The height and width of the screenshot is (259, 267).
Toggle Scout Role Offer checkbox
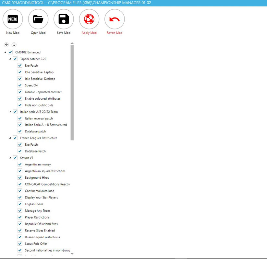coord(20,243)
